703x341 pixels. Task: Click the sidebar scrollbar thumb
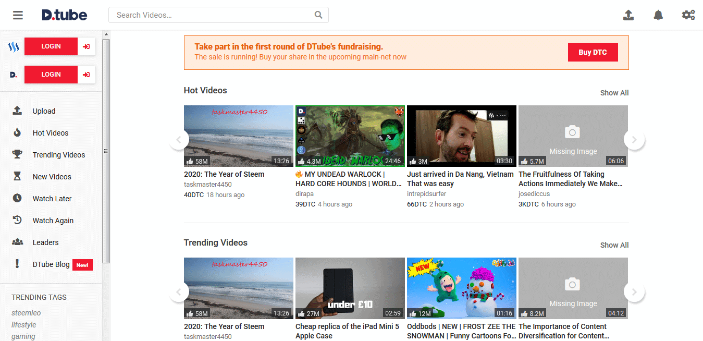(106, 151)
